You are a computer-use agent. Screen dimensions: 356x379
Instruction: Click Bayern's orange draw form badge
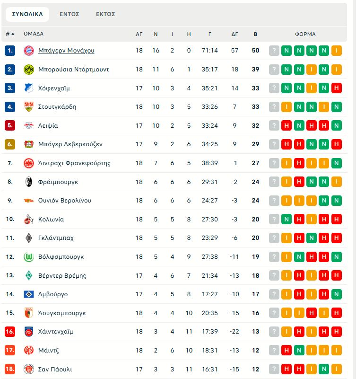(x=337, y=51)
